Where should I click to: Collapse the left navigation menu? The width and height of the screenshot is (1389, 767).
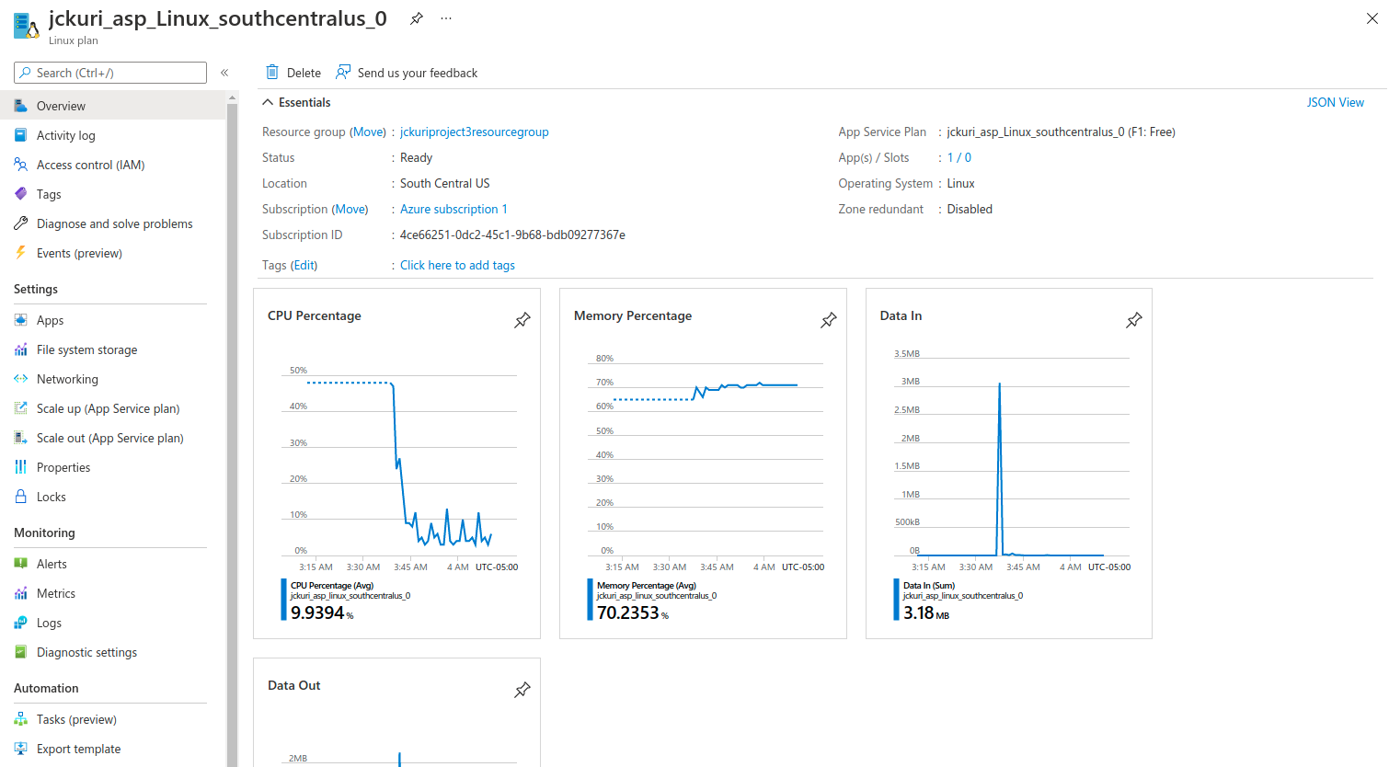(x=224, y=73)
